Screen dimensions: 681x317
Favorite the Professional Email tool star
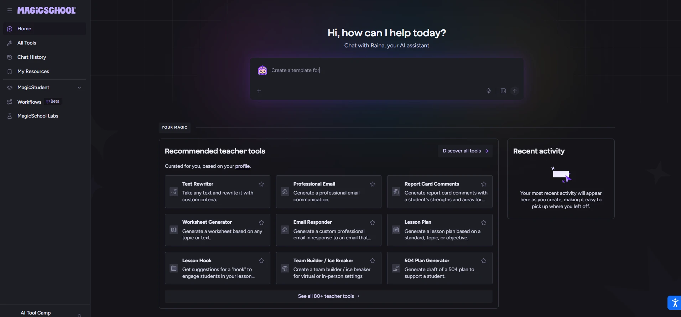(x=373, y=184)
